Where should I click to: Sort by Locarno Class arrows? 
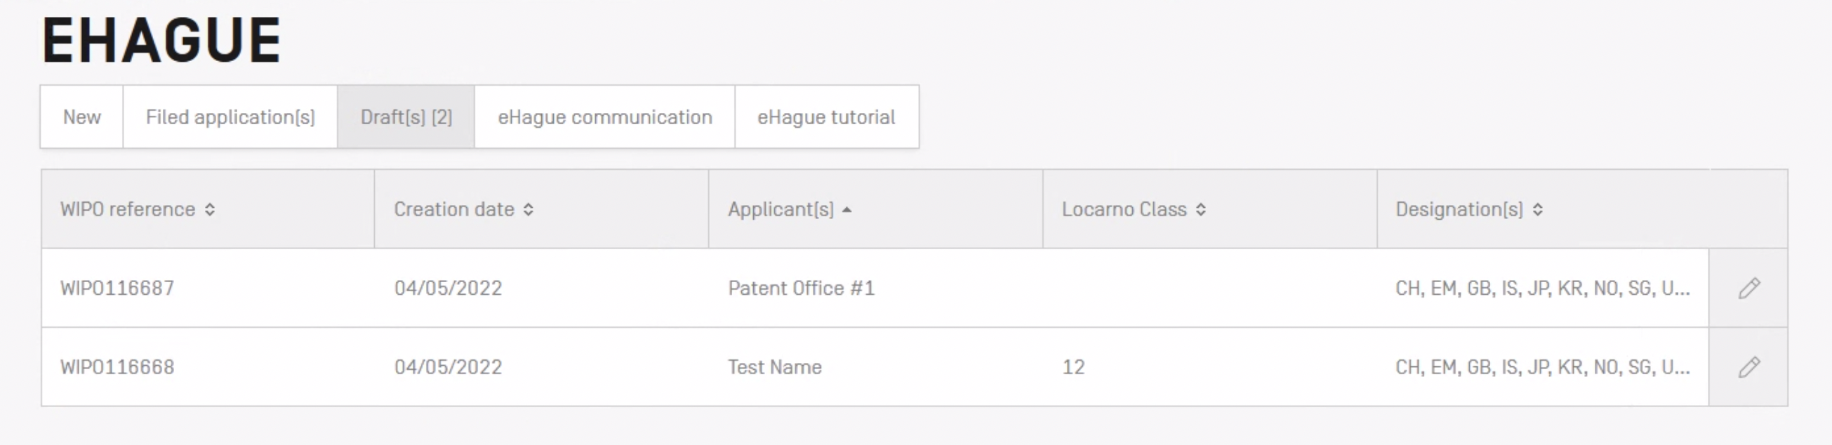coord(1200,210)
